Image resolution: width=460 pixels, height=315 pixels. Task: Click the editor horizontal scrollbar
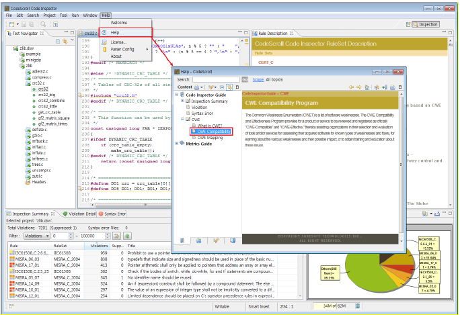(130, 205)
